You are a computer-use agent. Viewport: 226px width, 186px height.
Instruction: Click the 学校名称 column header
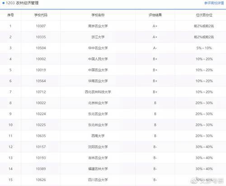coord(98,15)
